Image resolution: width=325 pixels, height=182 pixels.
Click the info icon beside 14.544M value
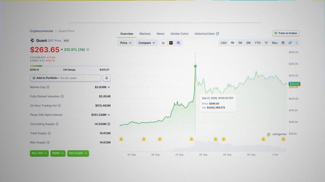109,124
